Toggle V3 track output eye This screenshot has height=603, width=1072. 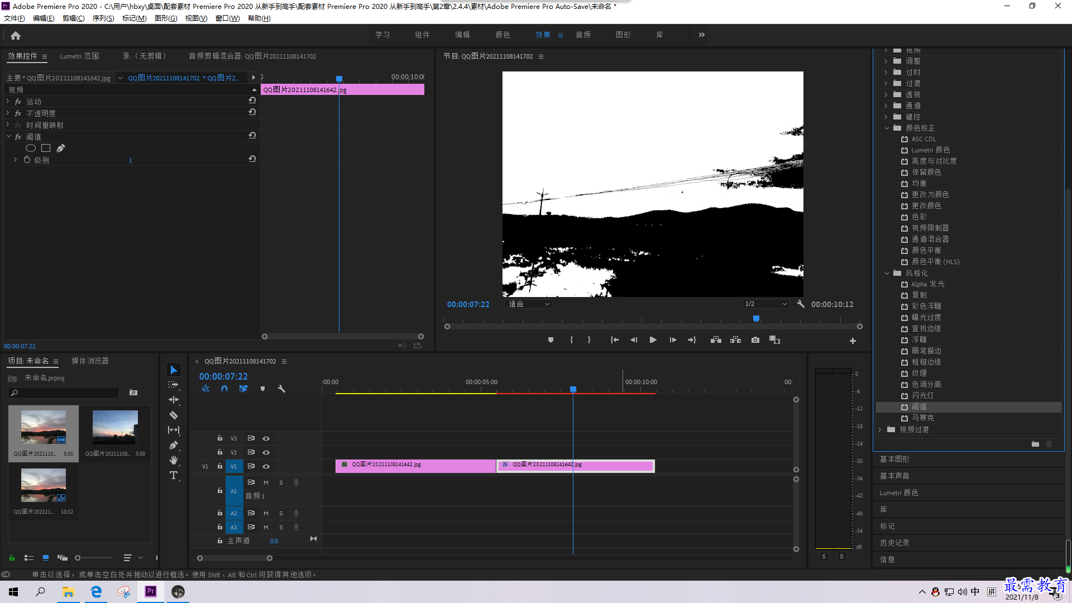pos(266,438)
